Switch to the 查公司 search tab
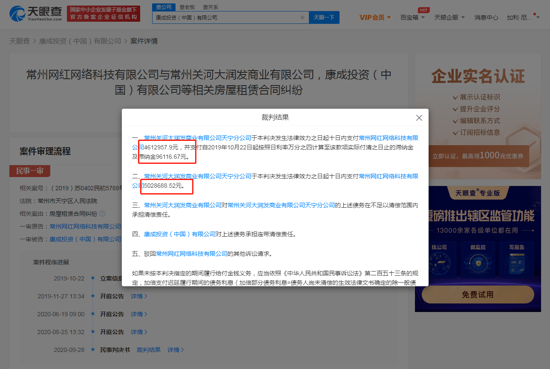 point(164,7)
